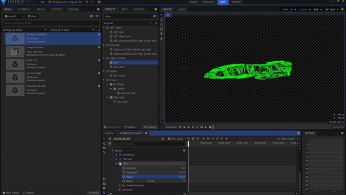Open the File menu

click(42, 2)
